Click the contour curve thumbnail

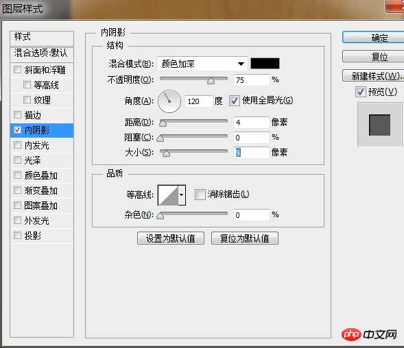[x=168, y=195]
